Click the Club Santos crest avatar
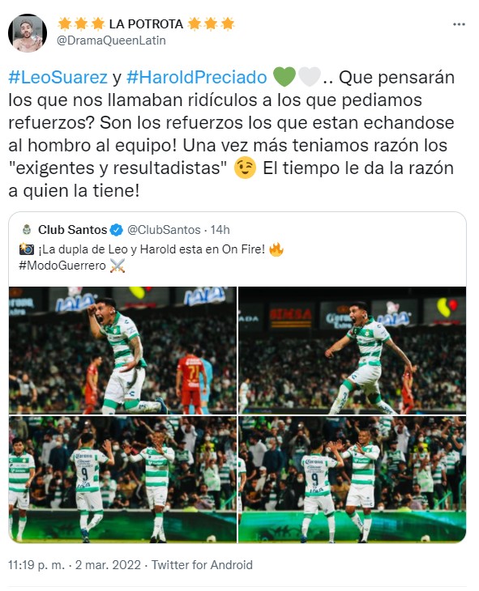Viewport: 479px width, 591px height. pos(27,230)
